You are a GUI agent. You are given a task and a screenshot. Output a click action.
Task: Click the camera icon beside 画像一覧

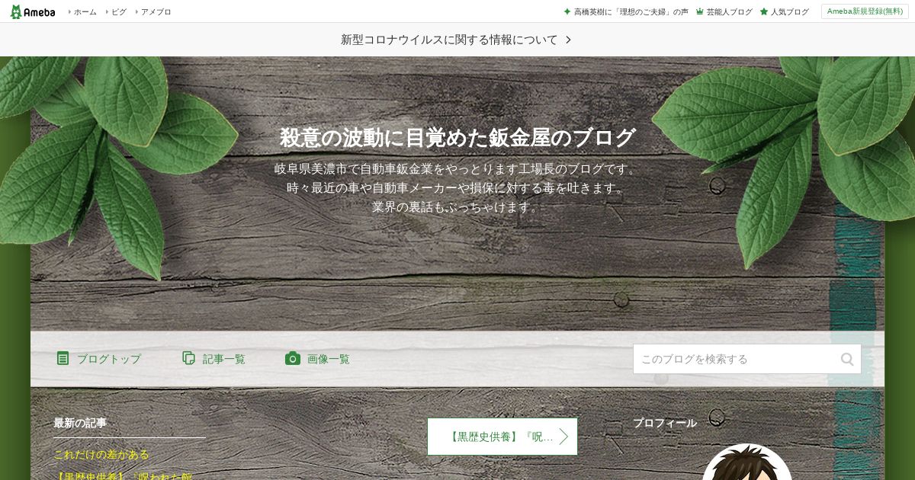[x=293, y=358]
